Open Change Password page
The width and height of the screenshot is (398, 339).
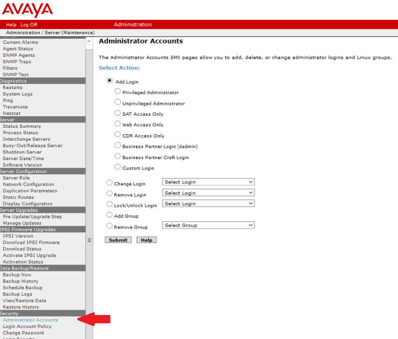pos(23,333)
